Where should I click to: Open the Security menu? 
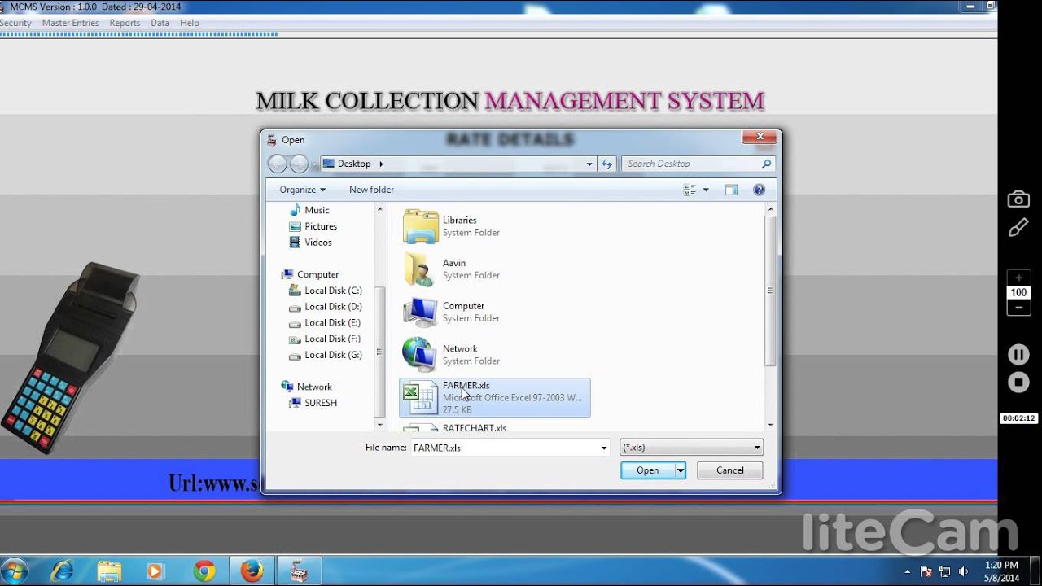(15, 23)
